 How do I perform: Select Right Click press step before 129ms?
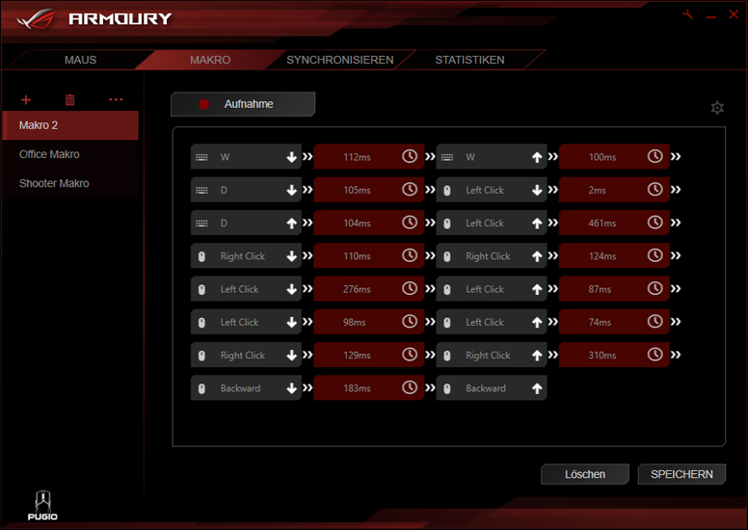246,355
